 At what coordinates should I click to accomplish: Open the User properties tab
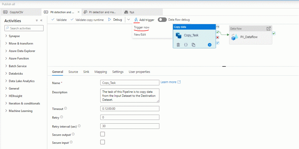pyautogui.click(x=139, y=72)
